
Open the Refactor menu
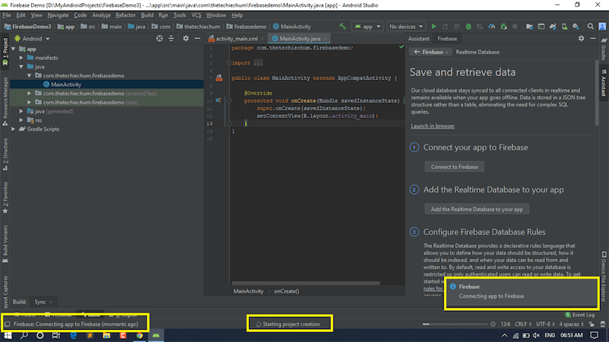(125, 14)
